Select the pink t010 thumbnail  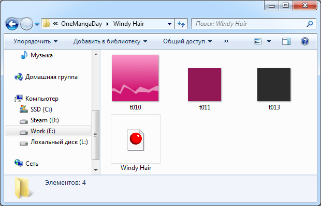point(135,78)
